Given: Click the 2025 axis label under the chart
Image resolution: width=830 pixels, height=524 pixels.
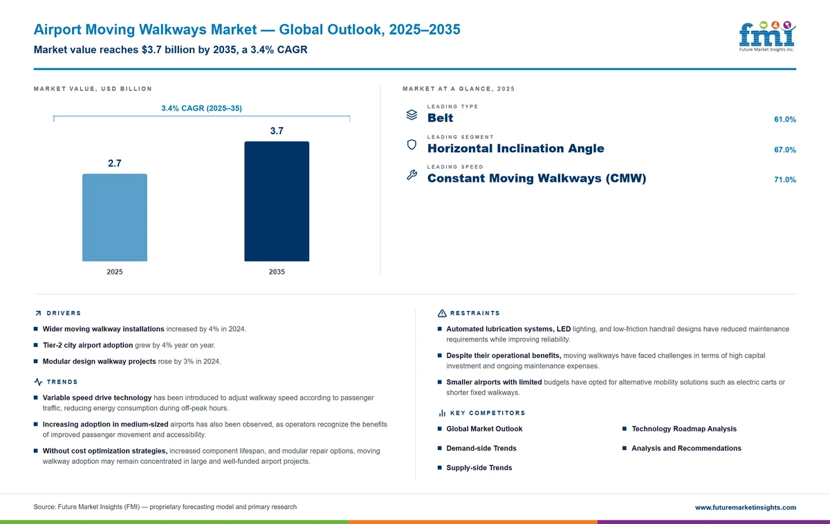Looking at the screenshot, I should [x=115, y=272].
